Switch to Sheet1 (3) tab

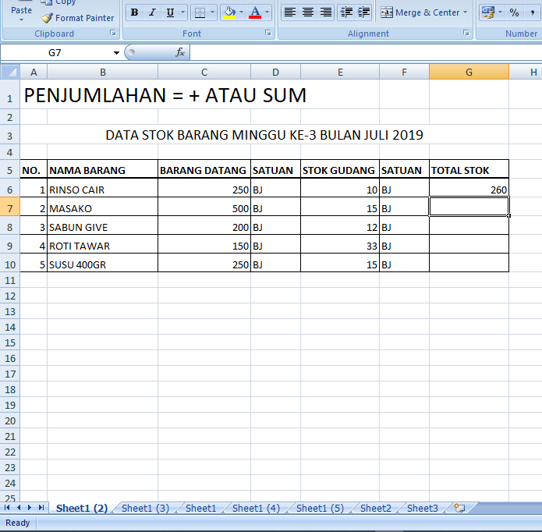(146, 508)
